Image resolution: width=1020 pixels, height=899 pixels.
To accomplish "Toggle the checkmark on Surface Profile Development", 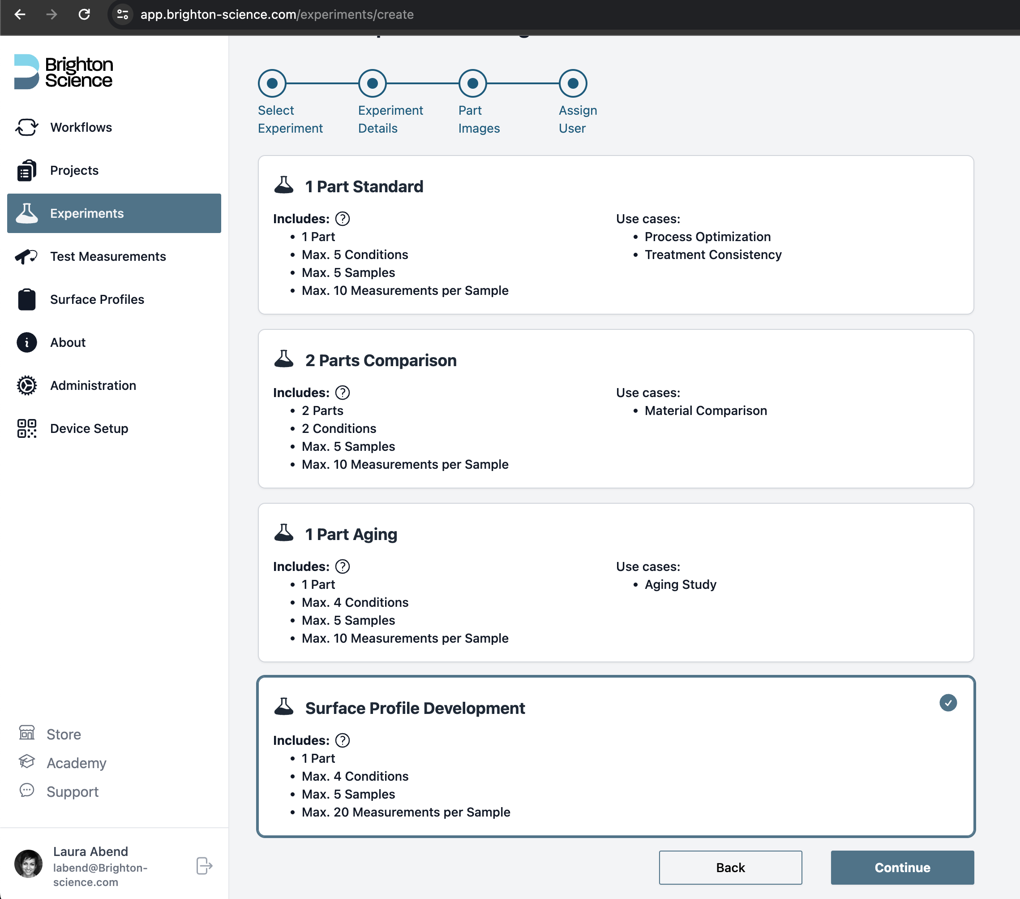I will coord(948,702).
